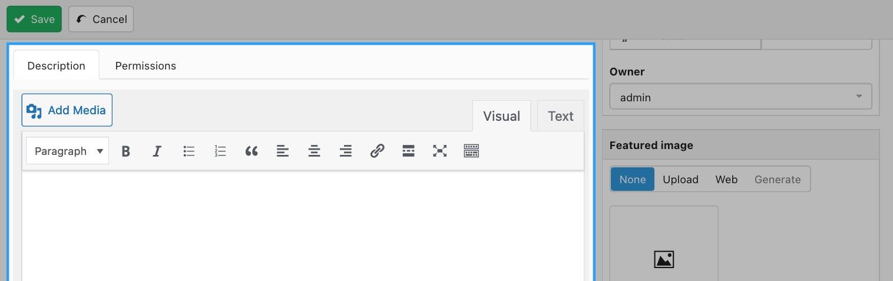The width and height of the screenshot is (893, 281).
Task: Switch to the Permissions tab
Action: tap(145, 65)
